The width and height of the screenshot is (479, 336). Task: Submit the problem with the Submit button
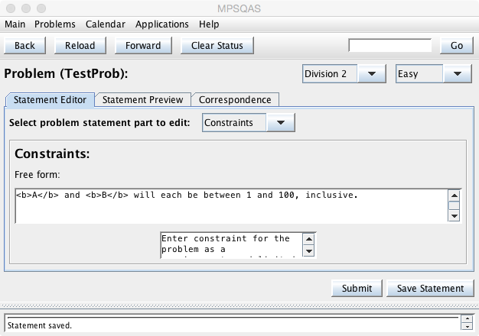(357, 288)
